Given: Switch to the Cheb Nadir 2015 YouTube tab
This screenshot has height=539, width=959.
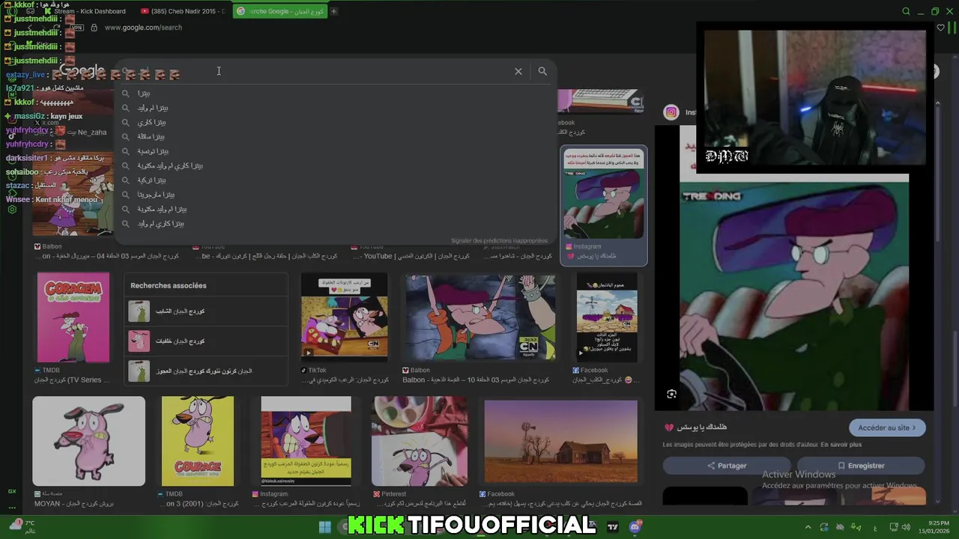Looking at the screenshot, I should click(183, 11).
